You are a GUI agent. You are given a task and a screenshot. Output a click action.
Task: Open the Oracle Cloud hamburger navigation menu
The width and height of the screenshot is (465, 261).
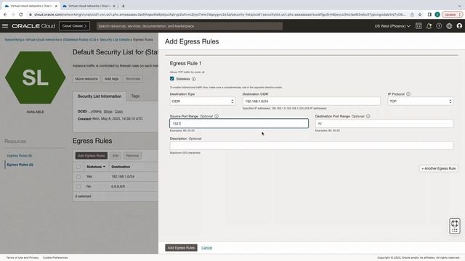5,26
